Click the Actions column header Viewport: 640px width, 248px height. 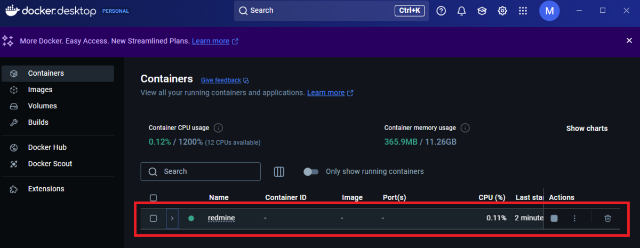(562, 198)
